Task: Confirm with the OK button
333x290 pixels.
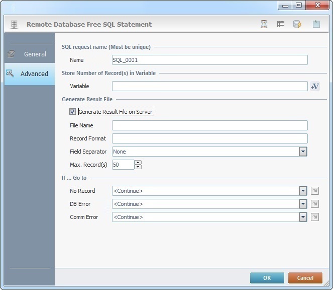Action: coord(267,278)
